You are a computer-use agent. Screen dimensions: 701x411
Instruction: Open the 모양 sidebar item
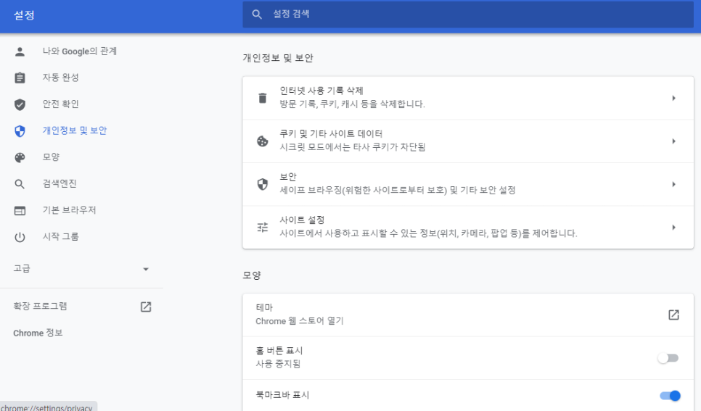click(51, 157)
